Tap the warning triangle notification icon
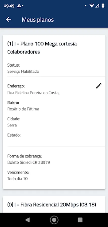The height and width of the screenshot is (227, 108). pos(19,6)
